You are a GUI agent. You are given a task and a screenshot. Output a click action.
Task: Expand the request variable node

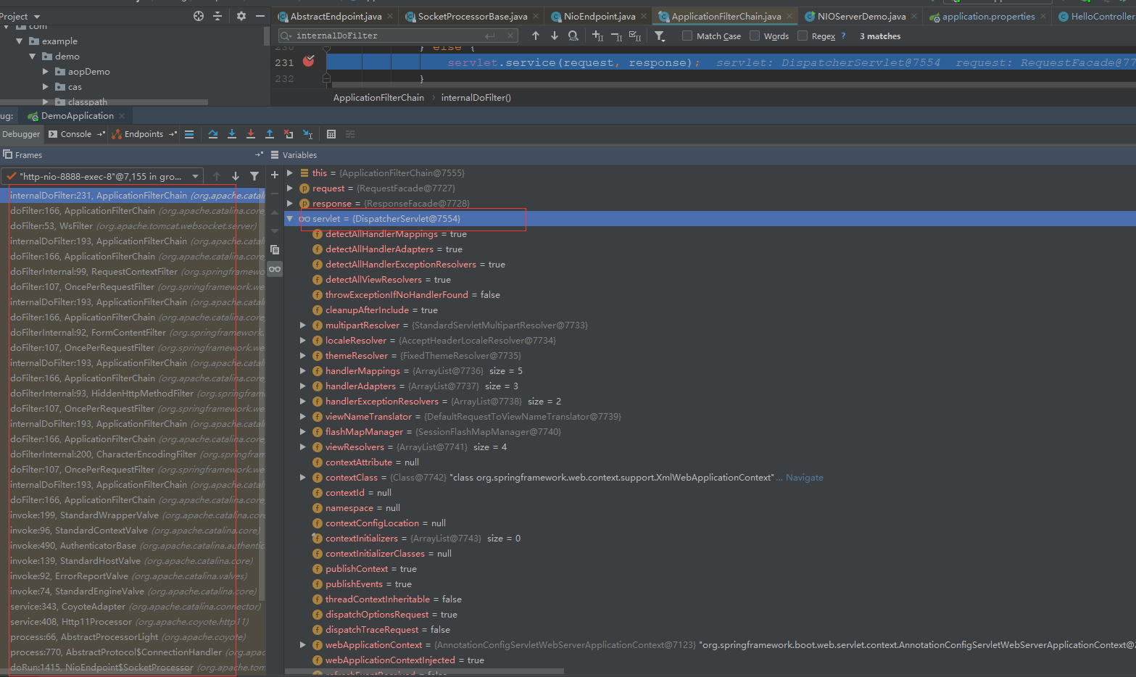[290, 188]
